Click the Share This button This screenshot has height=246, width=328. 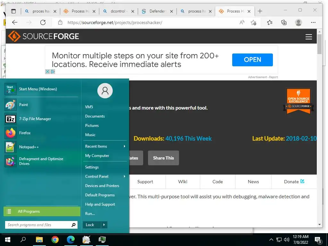pyautogui.click(x=163, y=158)
